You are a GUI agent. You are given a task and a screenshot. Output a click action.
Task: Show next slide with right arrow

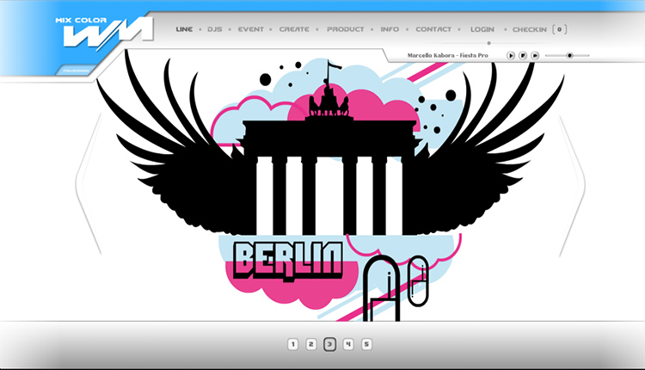pyautogui.click(x=572, y=186)
